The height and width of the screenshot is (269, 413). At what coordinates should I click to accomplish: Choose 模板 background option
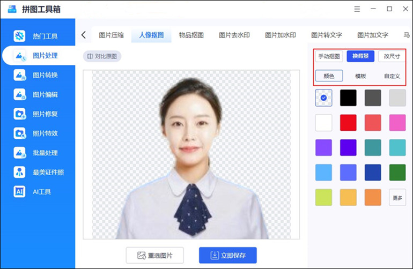pos(360,76)
